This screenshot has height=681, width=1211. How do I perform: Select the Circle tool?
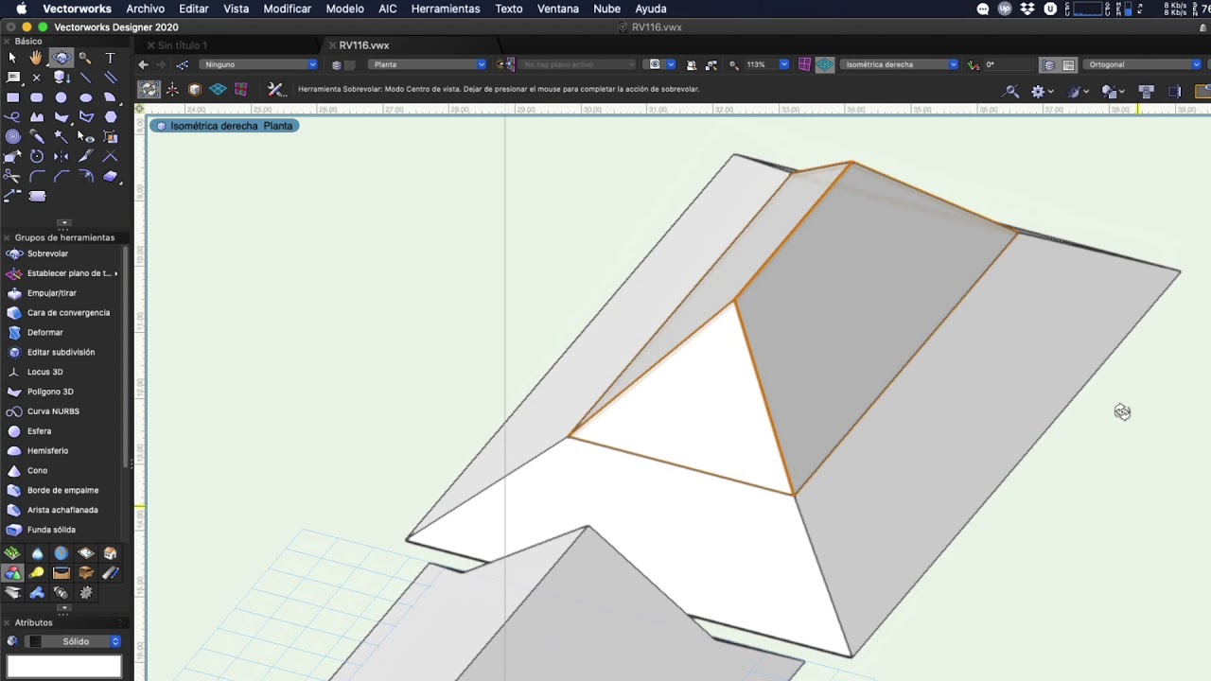pos(61,97)
